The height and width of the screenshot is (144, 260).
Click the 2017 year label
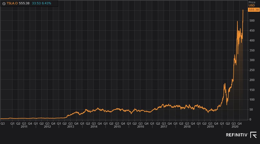click(x=164, y=127)
